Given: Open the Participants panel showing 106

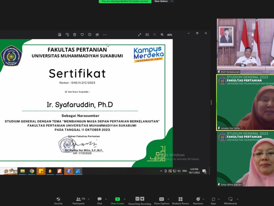Looking at the screenshot, I should click(x=79, y=201).
